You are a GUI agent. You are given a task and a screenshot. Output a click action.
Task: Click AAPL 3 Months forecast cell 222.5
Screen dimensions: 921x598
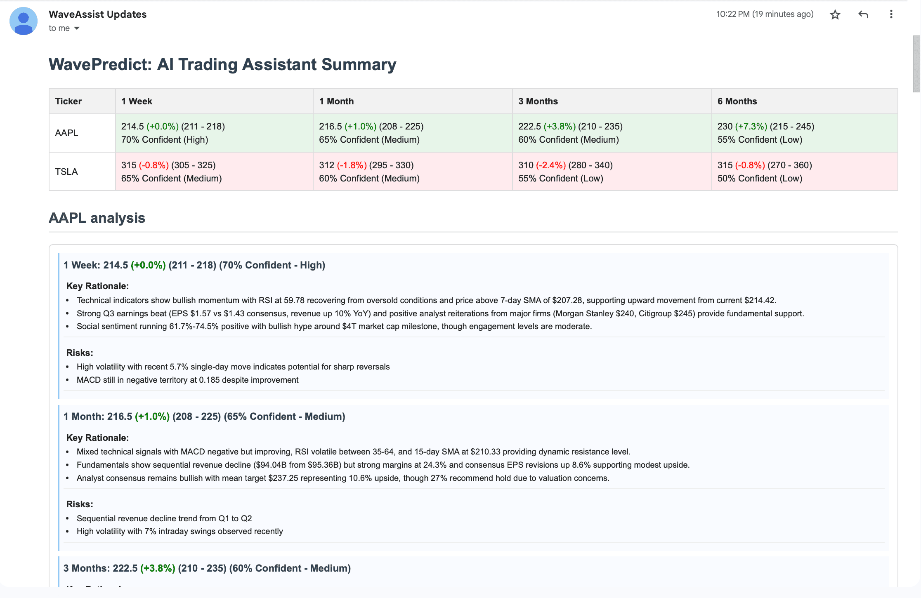[612, 133]
